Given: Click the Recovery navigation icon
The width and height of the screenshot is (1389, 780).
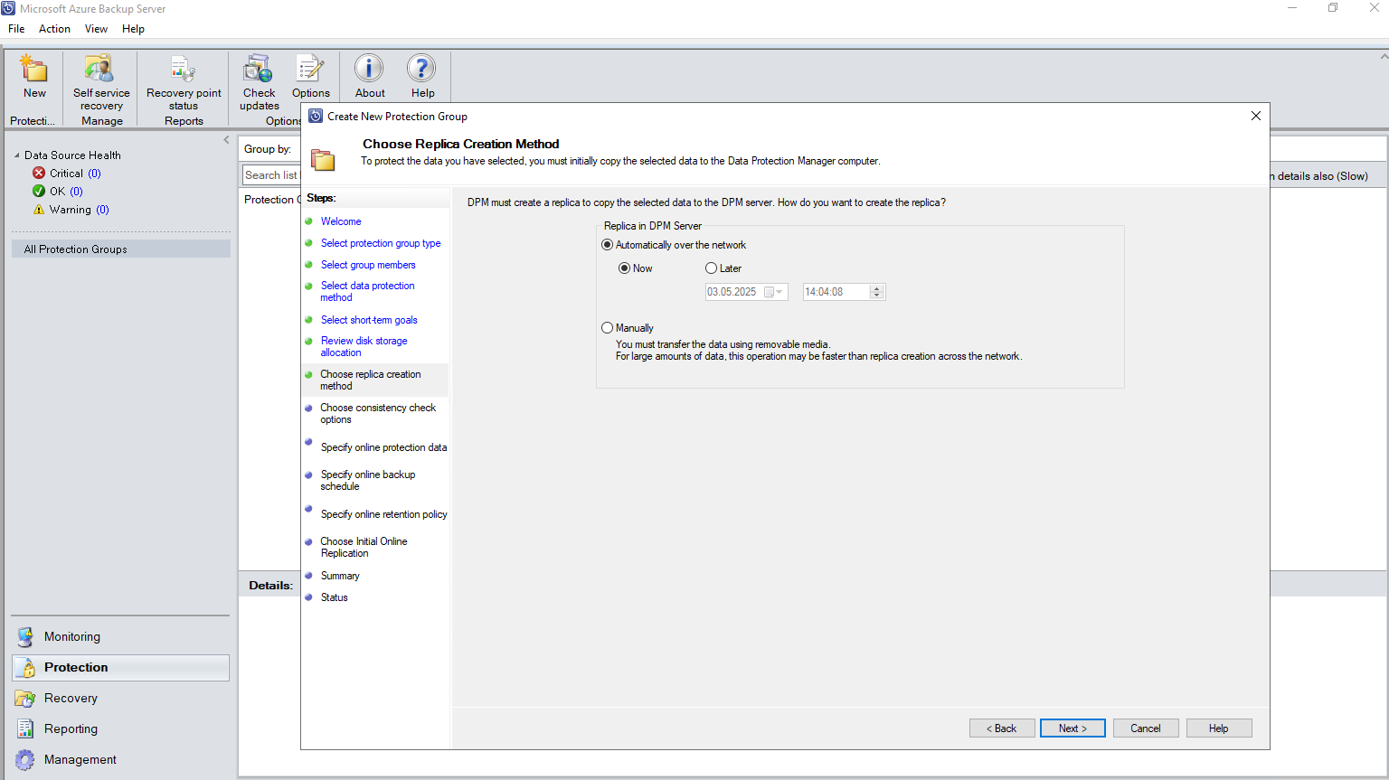Looking at the screenshot, I should [x=25, y=698].
